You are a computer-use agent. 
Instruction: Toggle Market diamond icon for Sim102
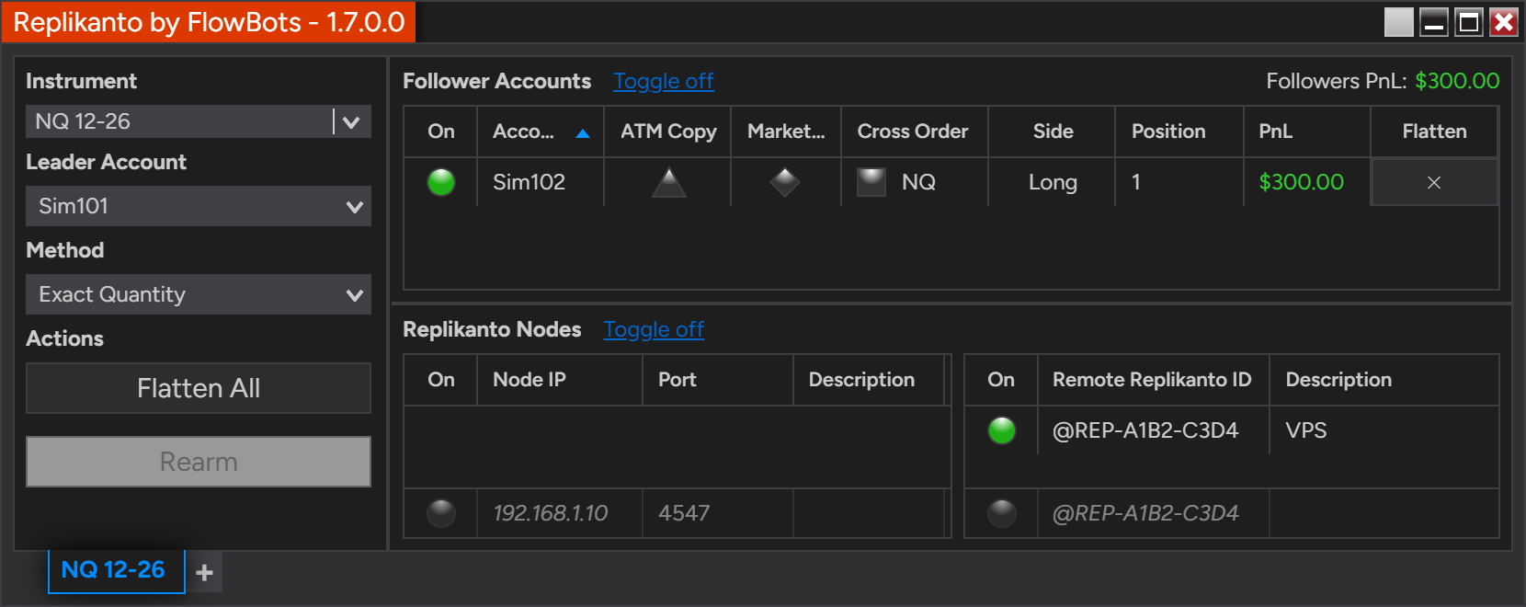[x=785, y=182]
